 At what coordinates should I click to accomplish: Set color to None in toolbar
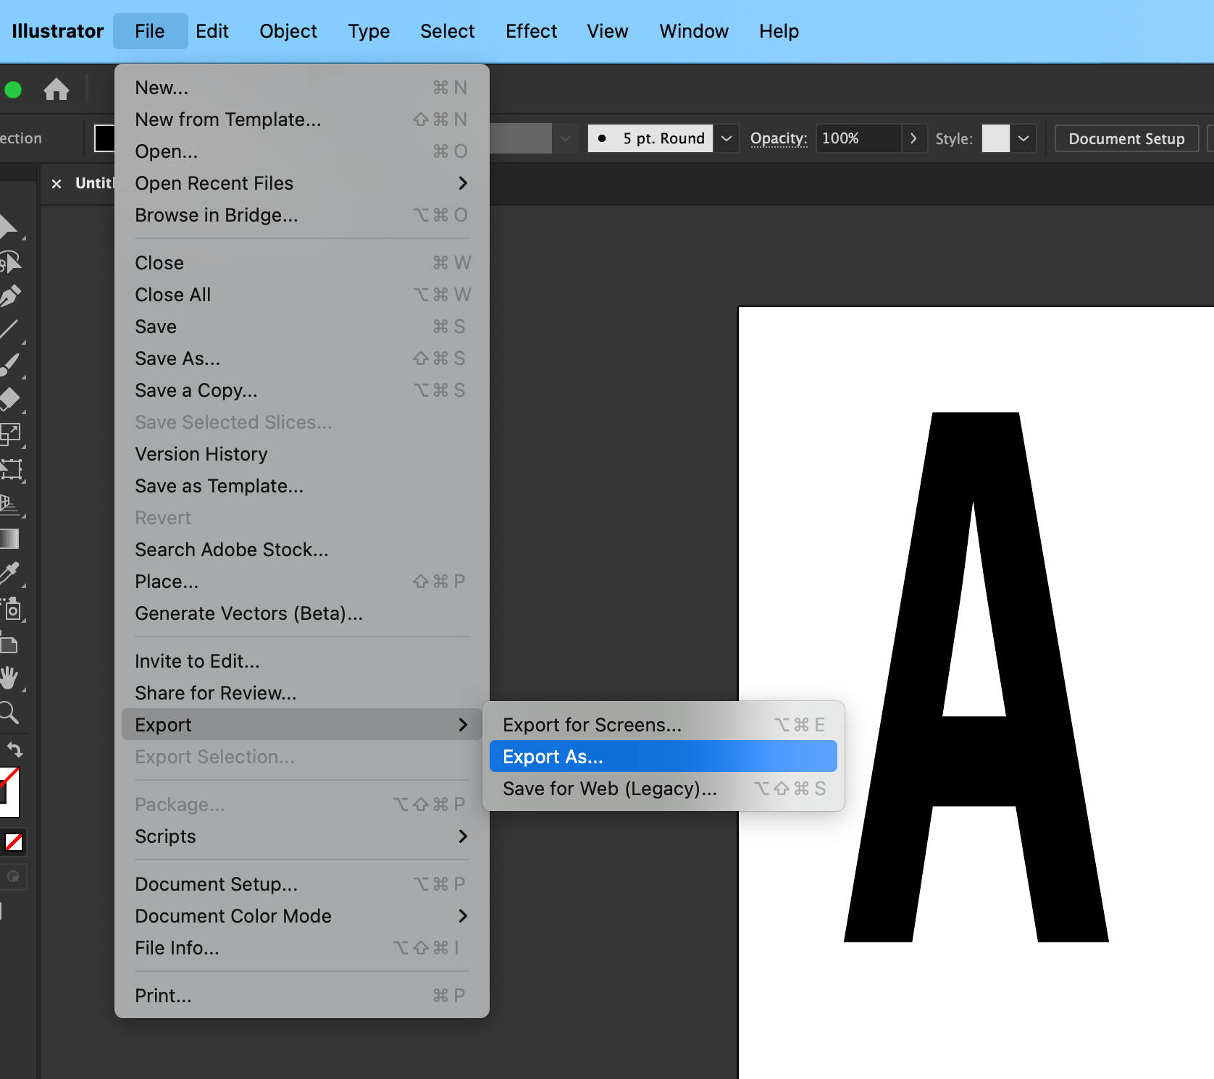[14, 841]
